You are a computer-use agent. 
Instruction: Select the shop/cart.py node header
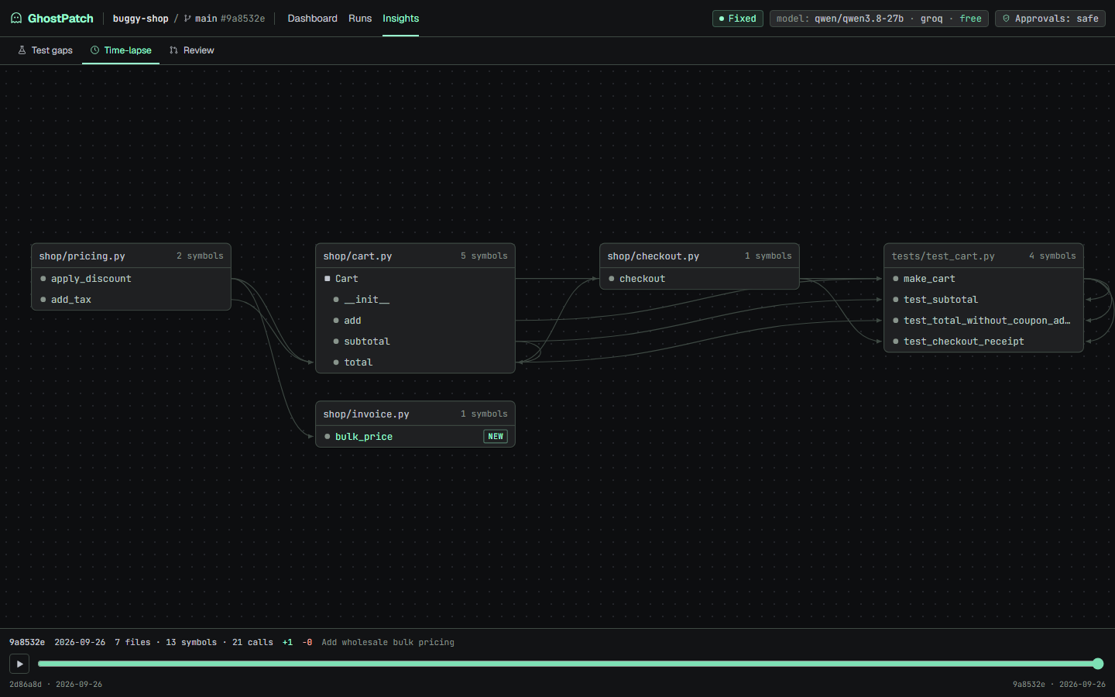pos(415,256)
